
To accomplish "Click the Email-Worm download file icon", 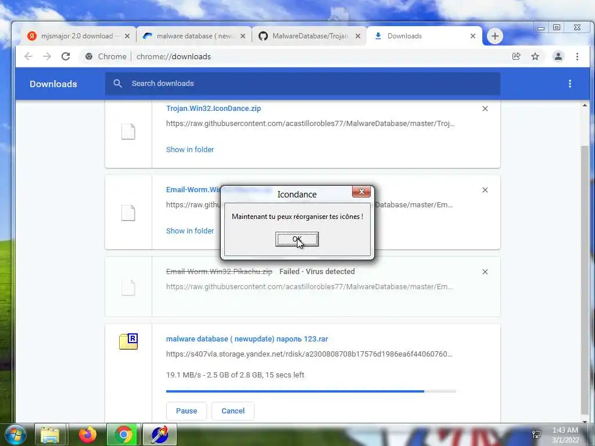I will pyautogui.click(x=128, y=213).
